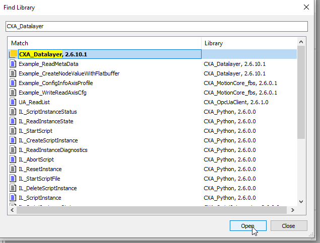Screen dimensions: 320x243
Task: Click the Match column header
Action: pos(105,43)
